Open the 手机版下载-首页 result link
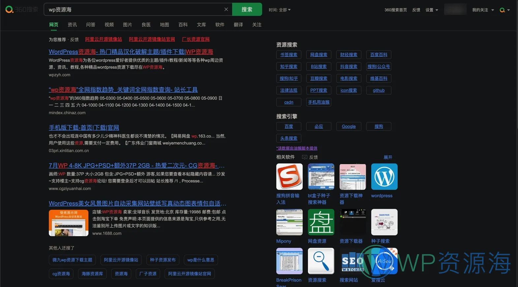This screenshot has height=287, width=518. pos(84,128)
